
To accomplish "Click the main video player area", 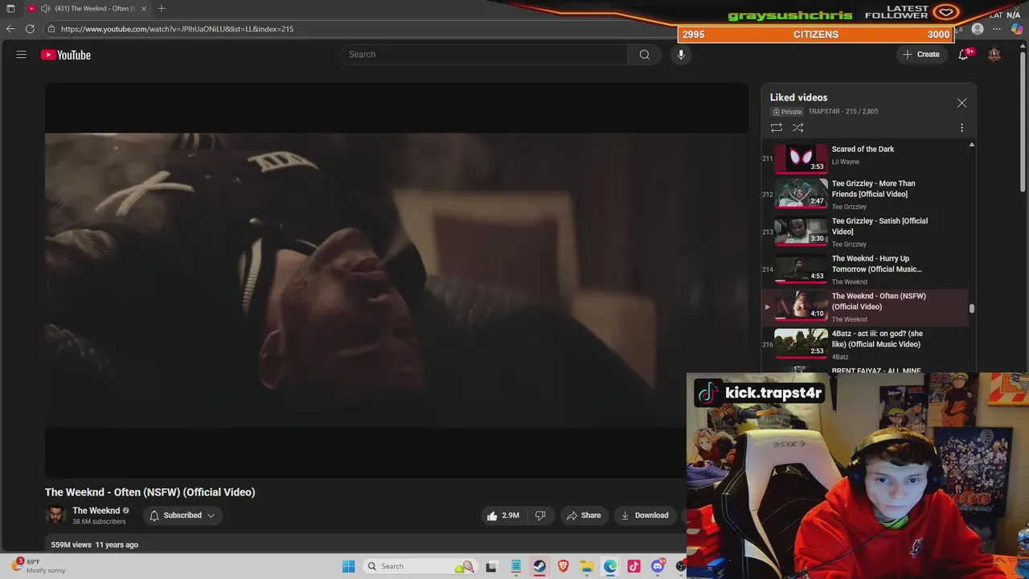I will click(396, 280).
